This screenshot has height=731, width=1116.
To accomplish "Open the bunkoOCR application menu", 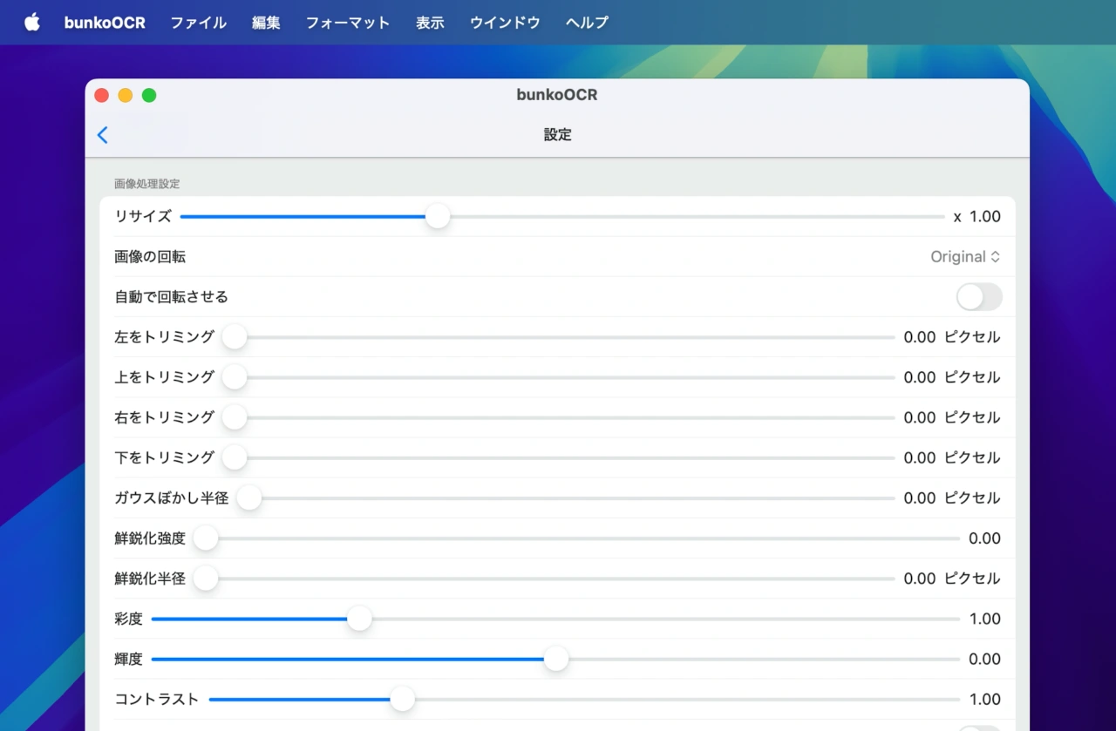I will click(x=105, y=23).
